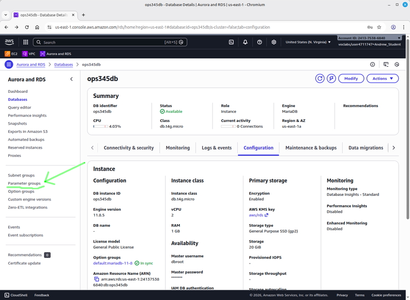The height and width of the screenshot is (300, 410).
Task: Collapse the Aurora and RDS sidebar
Action: [x=71, y=79]
